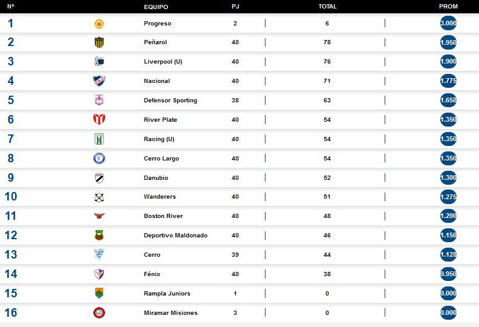Viewport: 479px width, 327px height.
Task: Click the Nacional team shield icon
Action: coord(99,81)
